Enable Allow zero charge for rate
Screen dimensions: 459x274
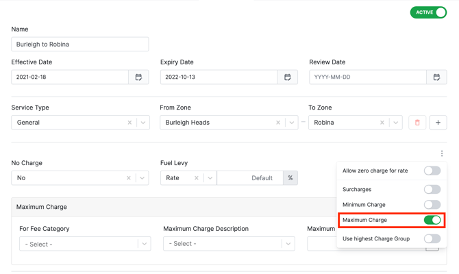(432, 171)
